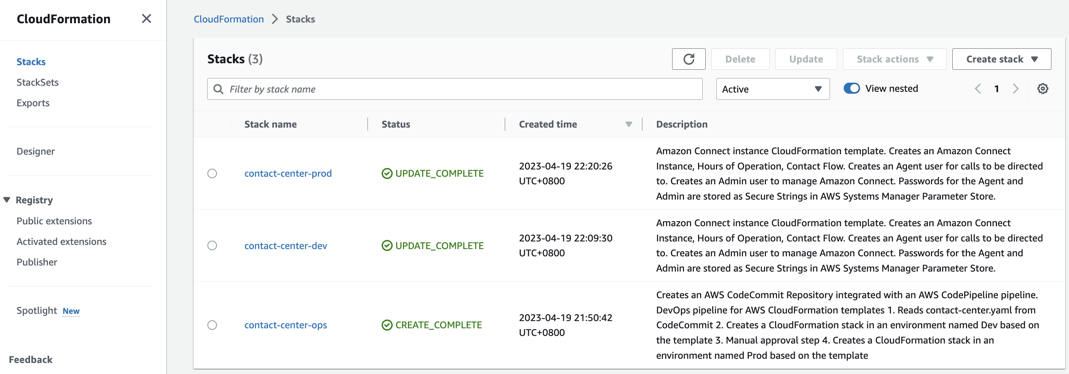Open table preferences gear icon

coord(1042,89)
